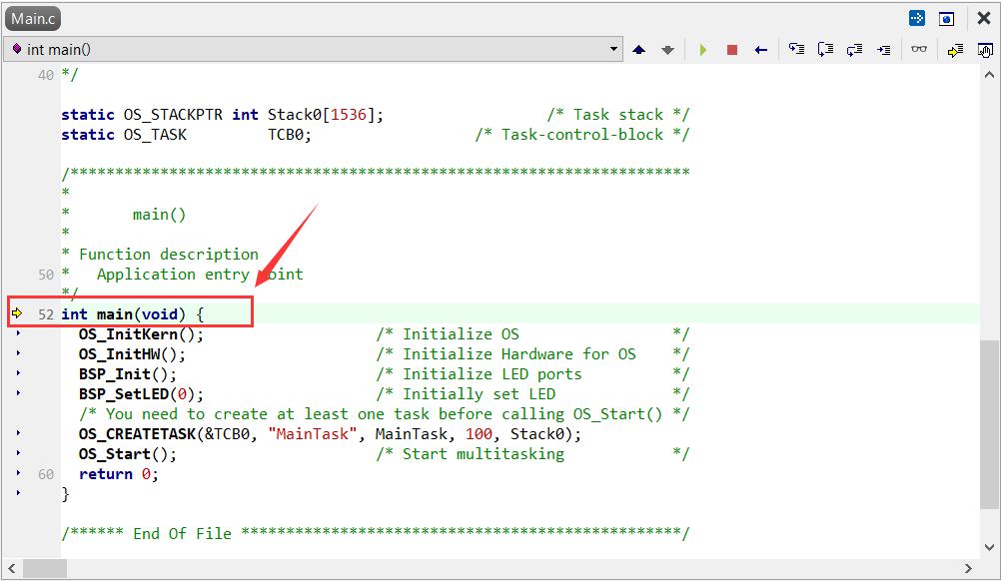Toggle breakpoint on the OS_Start() line
Image resolution: width=1001 pixels, height=581 pixels.
(x=18, y=453)
